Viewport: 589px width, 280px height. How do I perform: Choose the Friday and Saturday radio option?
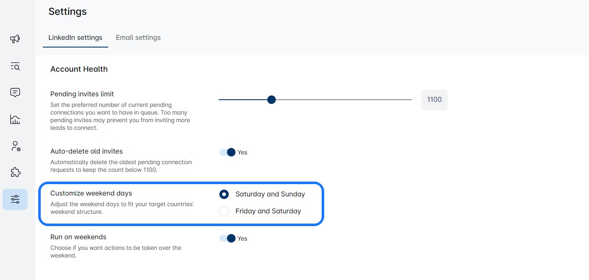tap(224, 211)
